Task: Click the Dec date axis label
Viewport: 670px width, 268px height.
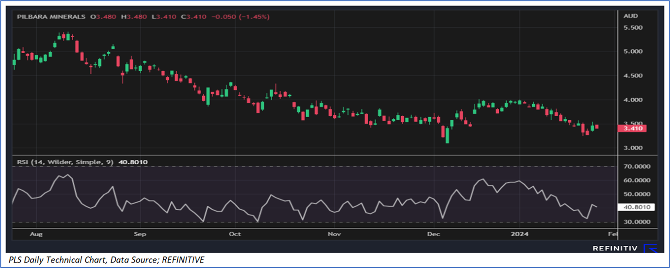Action: point(433,234)
